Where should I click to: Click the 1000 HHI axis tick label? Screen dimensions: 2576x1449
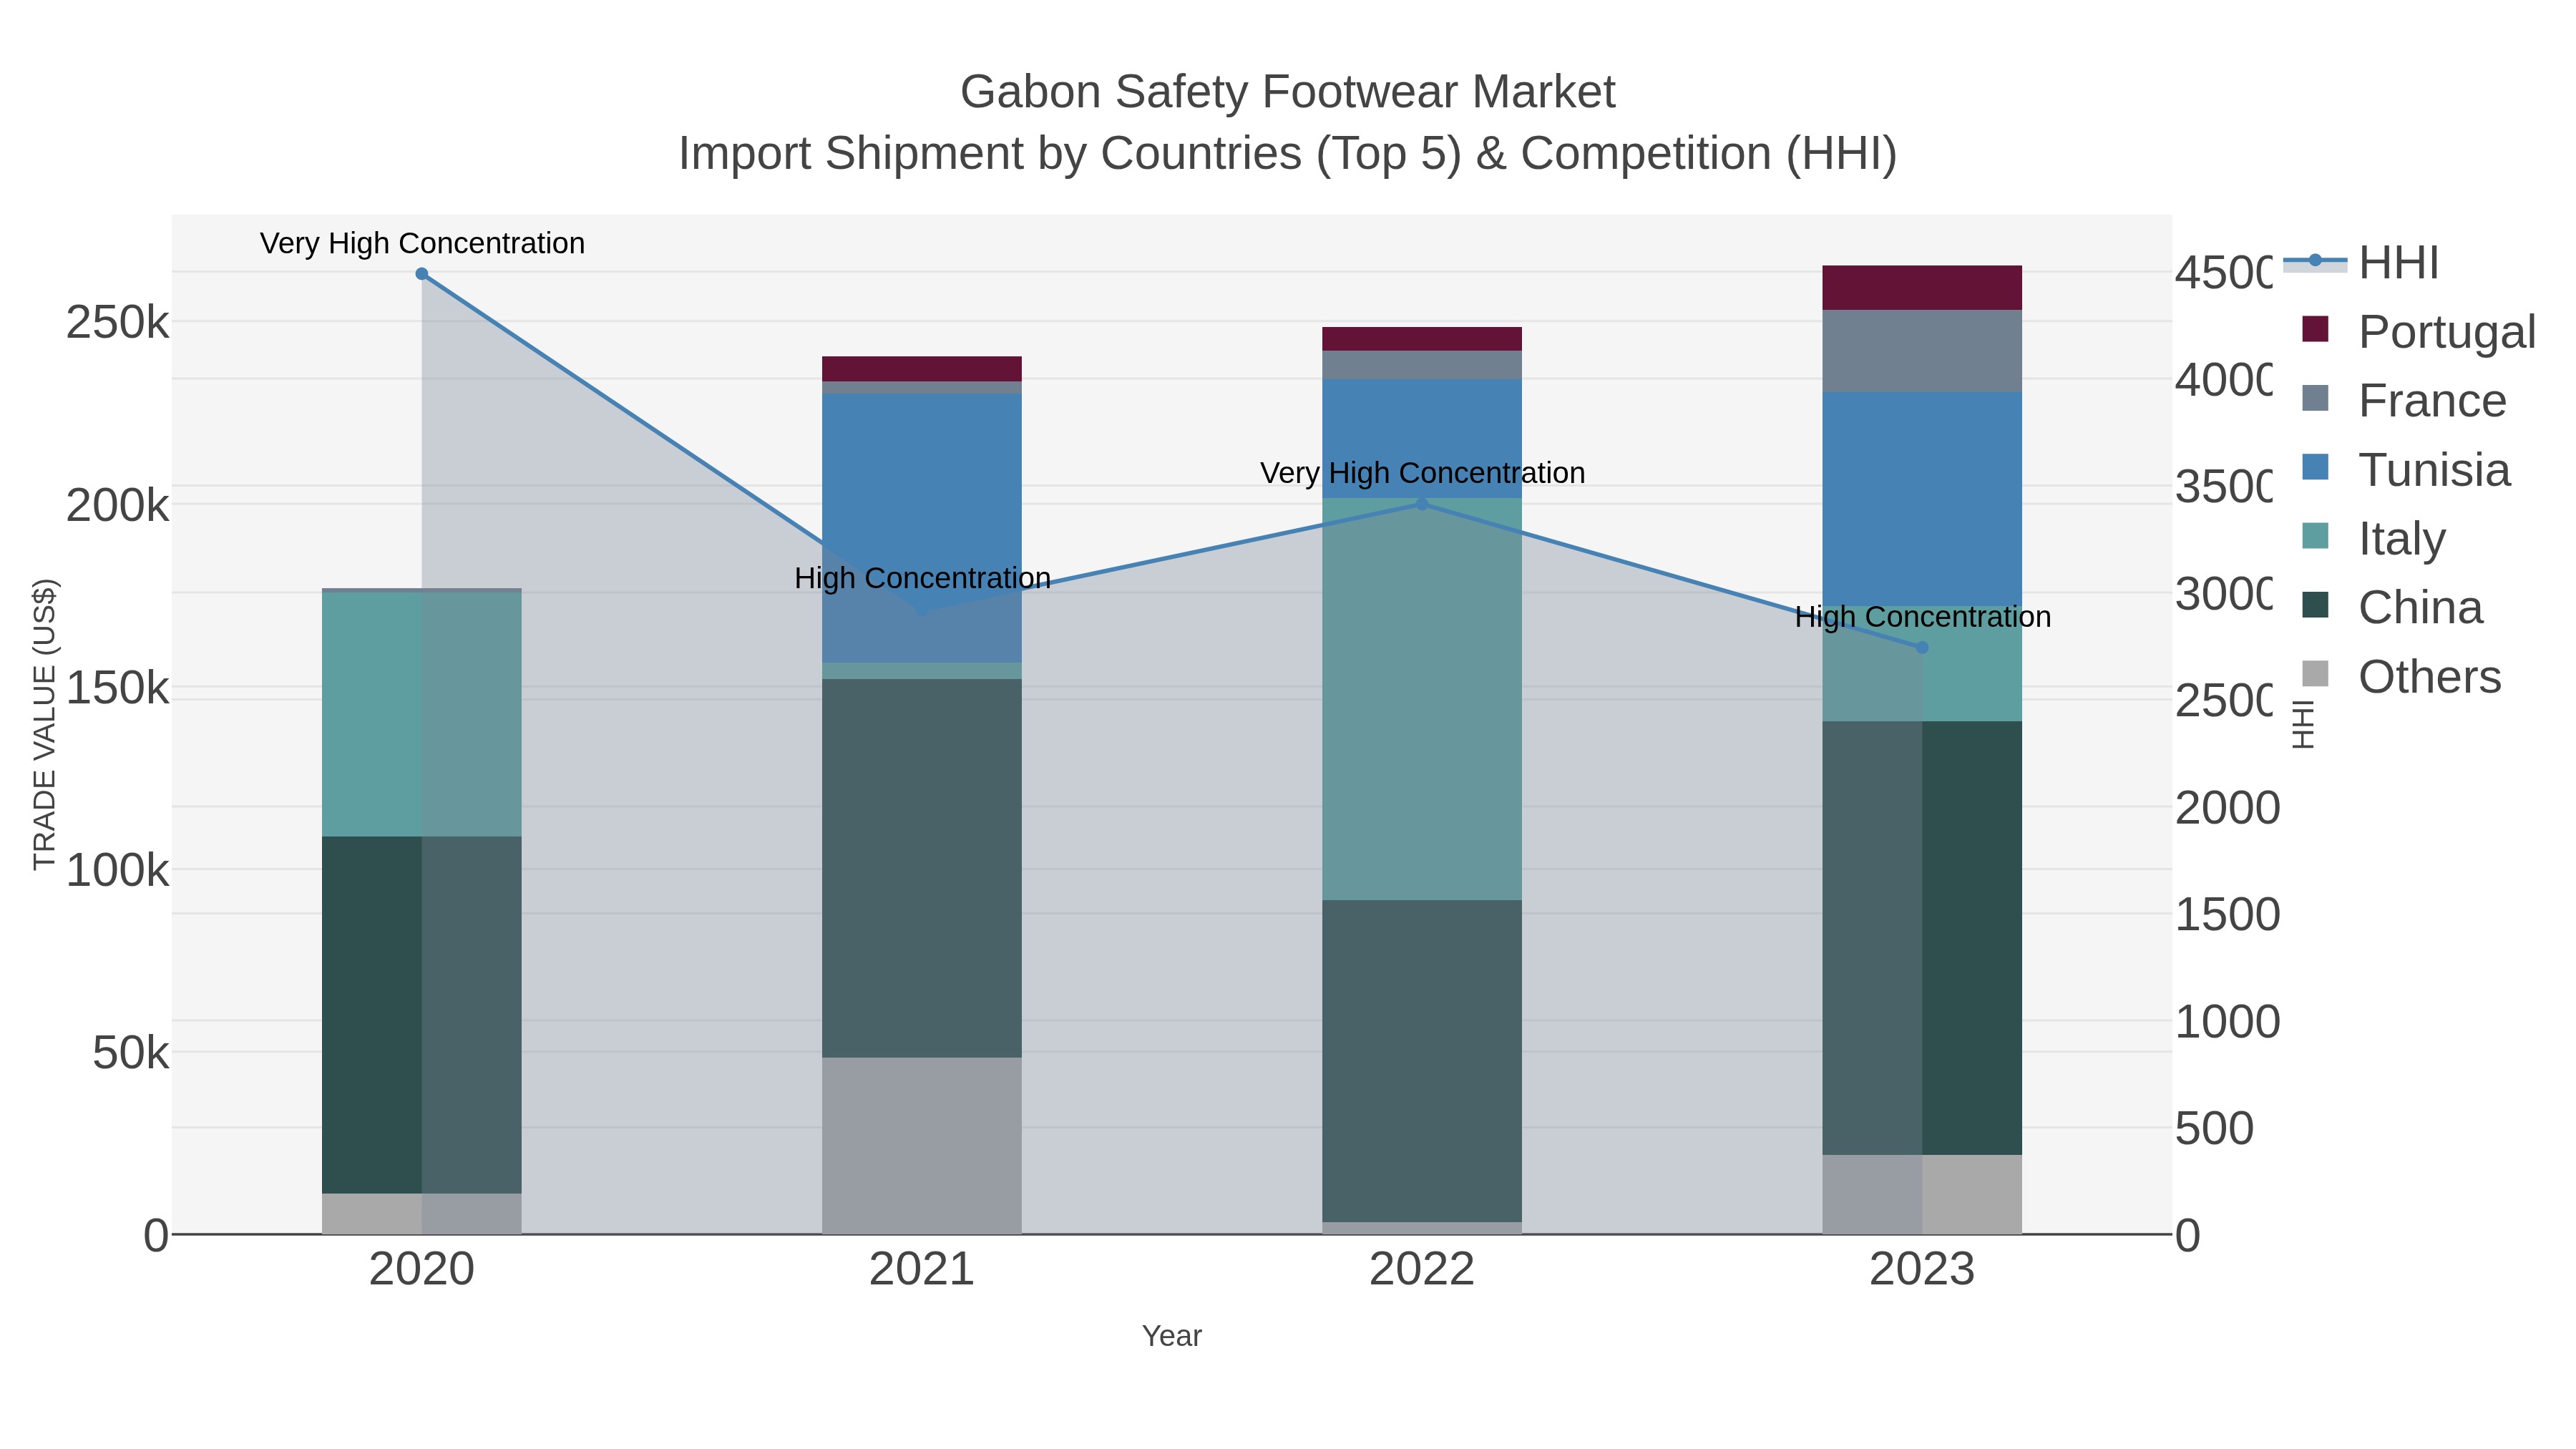2228,1022
